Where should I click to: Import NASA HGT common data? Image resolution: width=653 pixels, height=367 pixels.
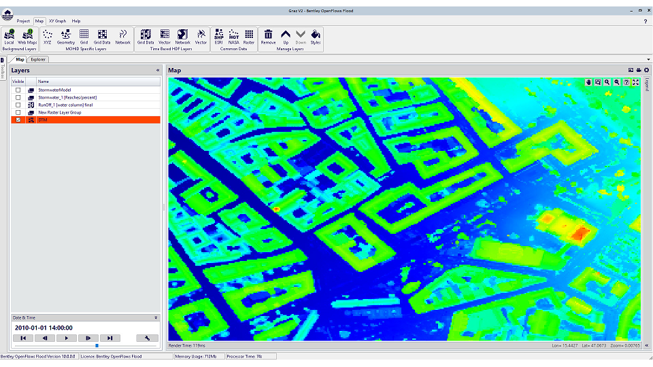(x=233, y=37)
